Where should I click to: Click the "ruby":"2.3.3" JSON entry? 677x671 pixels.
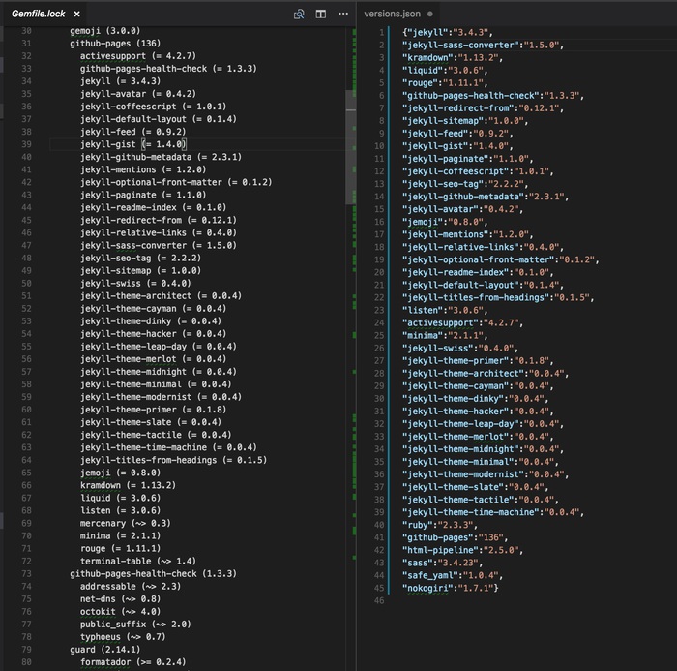tap(440, 525)
